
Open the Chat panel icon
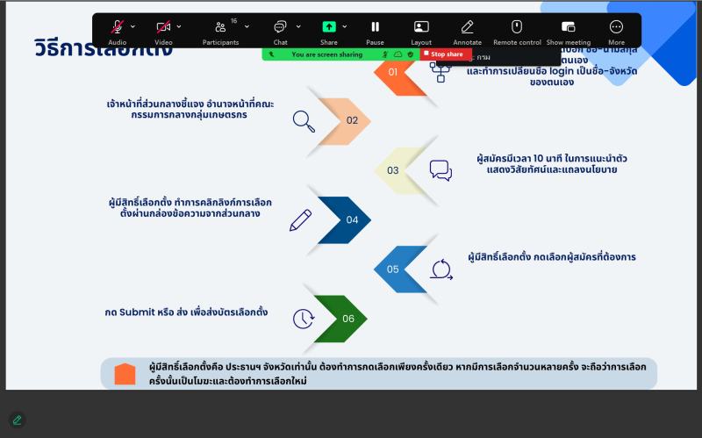coord(280,28)
